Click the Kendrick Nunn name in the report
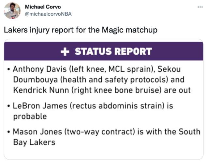The width and height of the screenshot is (206, 163). [x=41, y=90]
